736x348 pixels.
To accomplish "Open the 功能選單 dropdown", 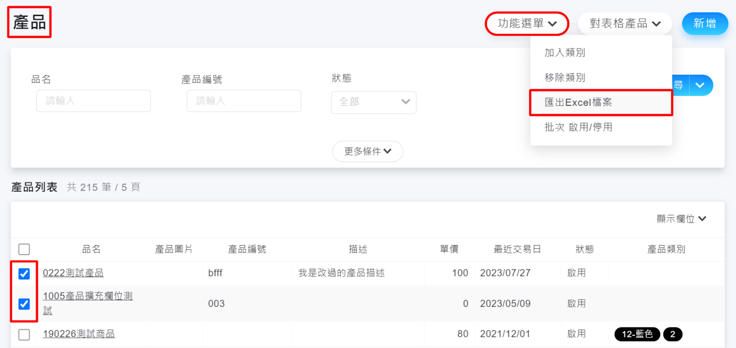I will click(527, 23).
